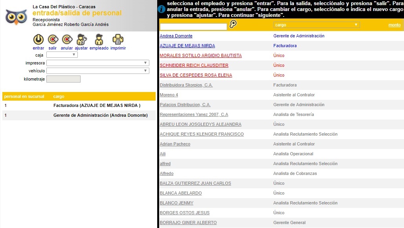Select employee Adrian Pacheco
404x228 pixels.
pos(175,144)
